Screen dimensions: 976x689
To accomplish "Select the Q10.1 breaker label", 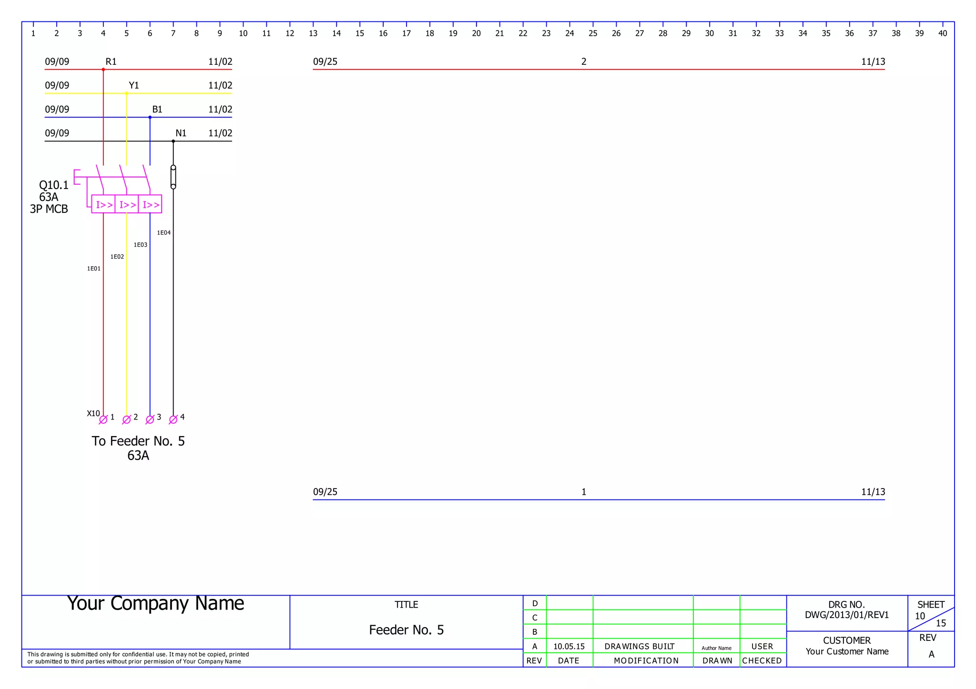I will 53,185.
